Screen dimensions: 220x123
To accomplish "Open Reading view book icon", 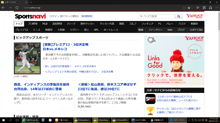I will (x=184, y=8).
